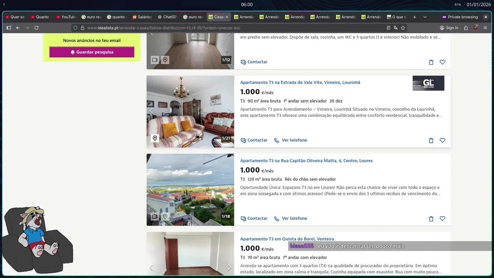Open the video icon on the 1/12 photo

click(x=155, y=60)
